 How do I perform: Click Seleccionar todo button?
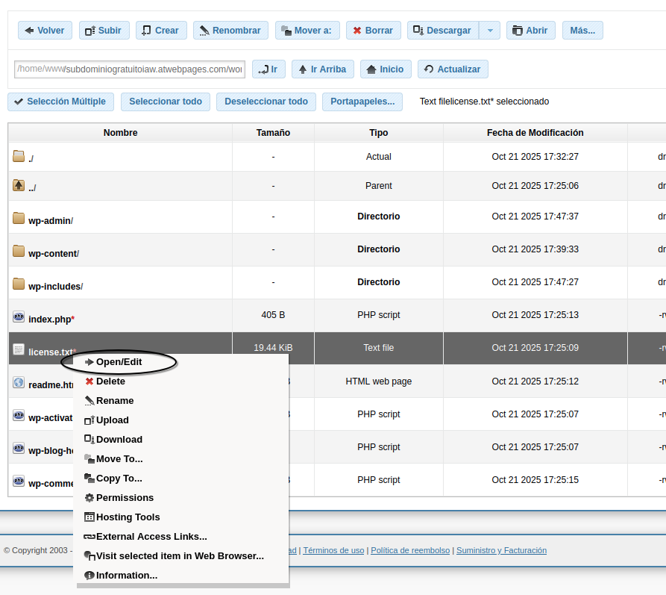coord(166,102)
